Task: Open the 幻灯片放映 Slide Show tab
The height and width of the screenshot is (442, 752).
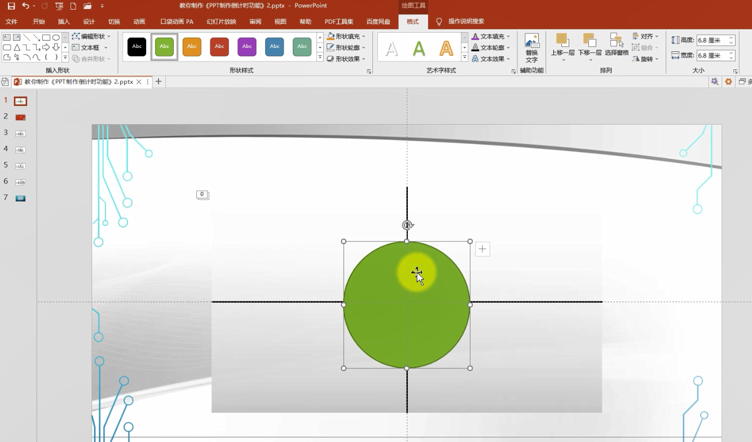Action: [221, 22]
